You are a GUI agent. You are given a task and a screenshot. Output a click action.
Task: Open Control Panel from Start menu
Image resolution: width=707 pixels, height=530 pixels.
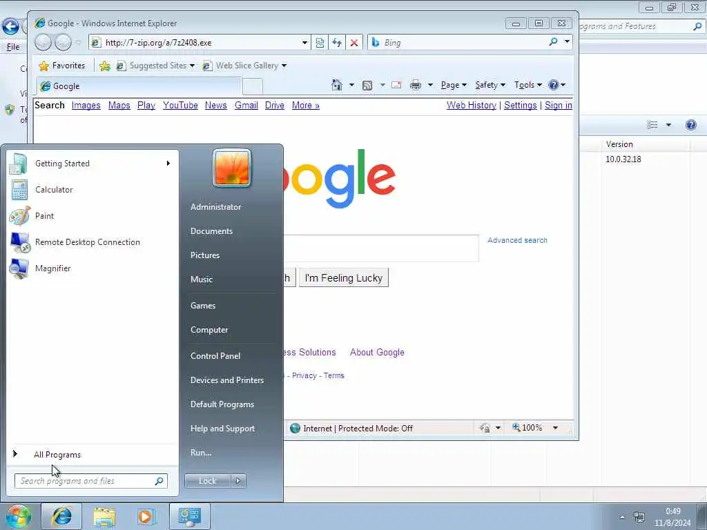(x=215, y=356)
